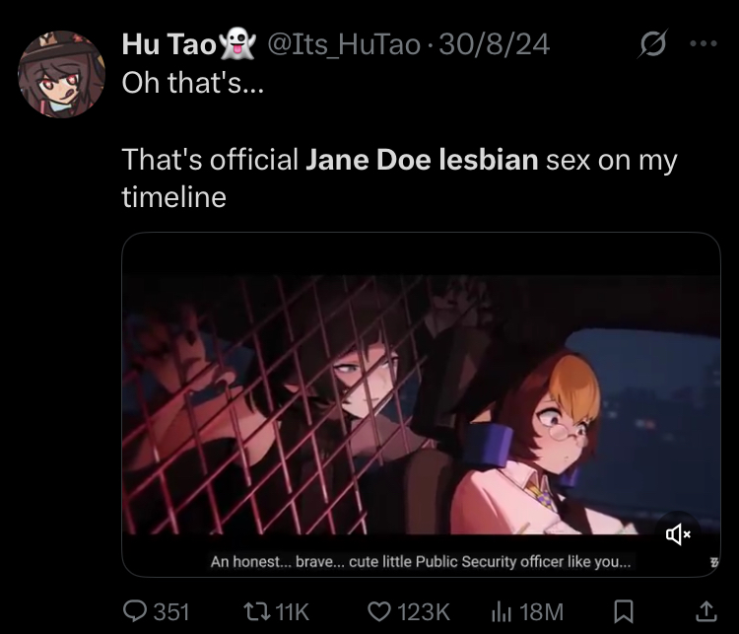Click the Hu Tao display name
The width and height of the screenshot is (739, 634).
168,44
